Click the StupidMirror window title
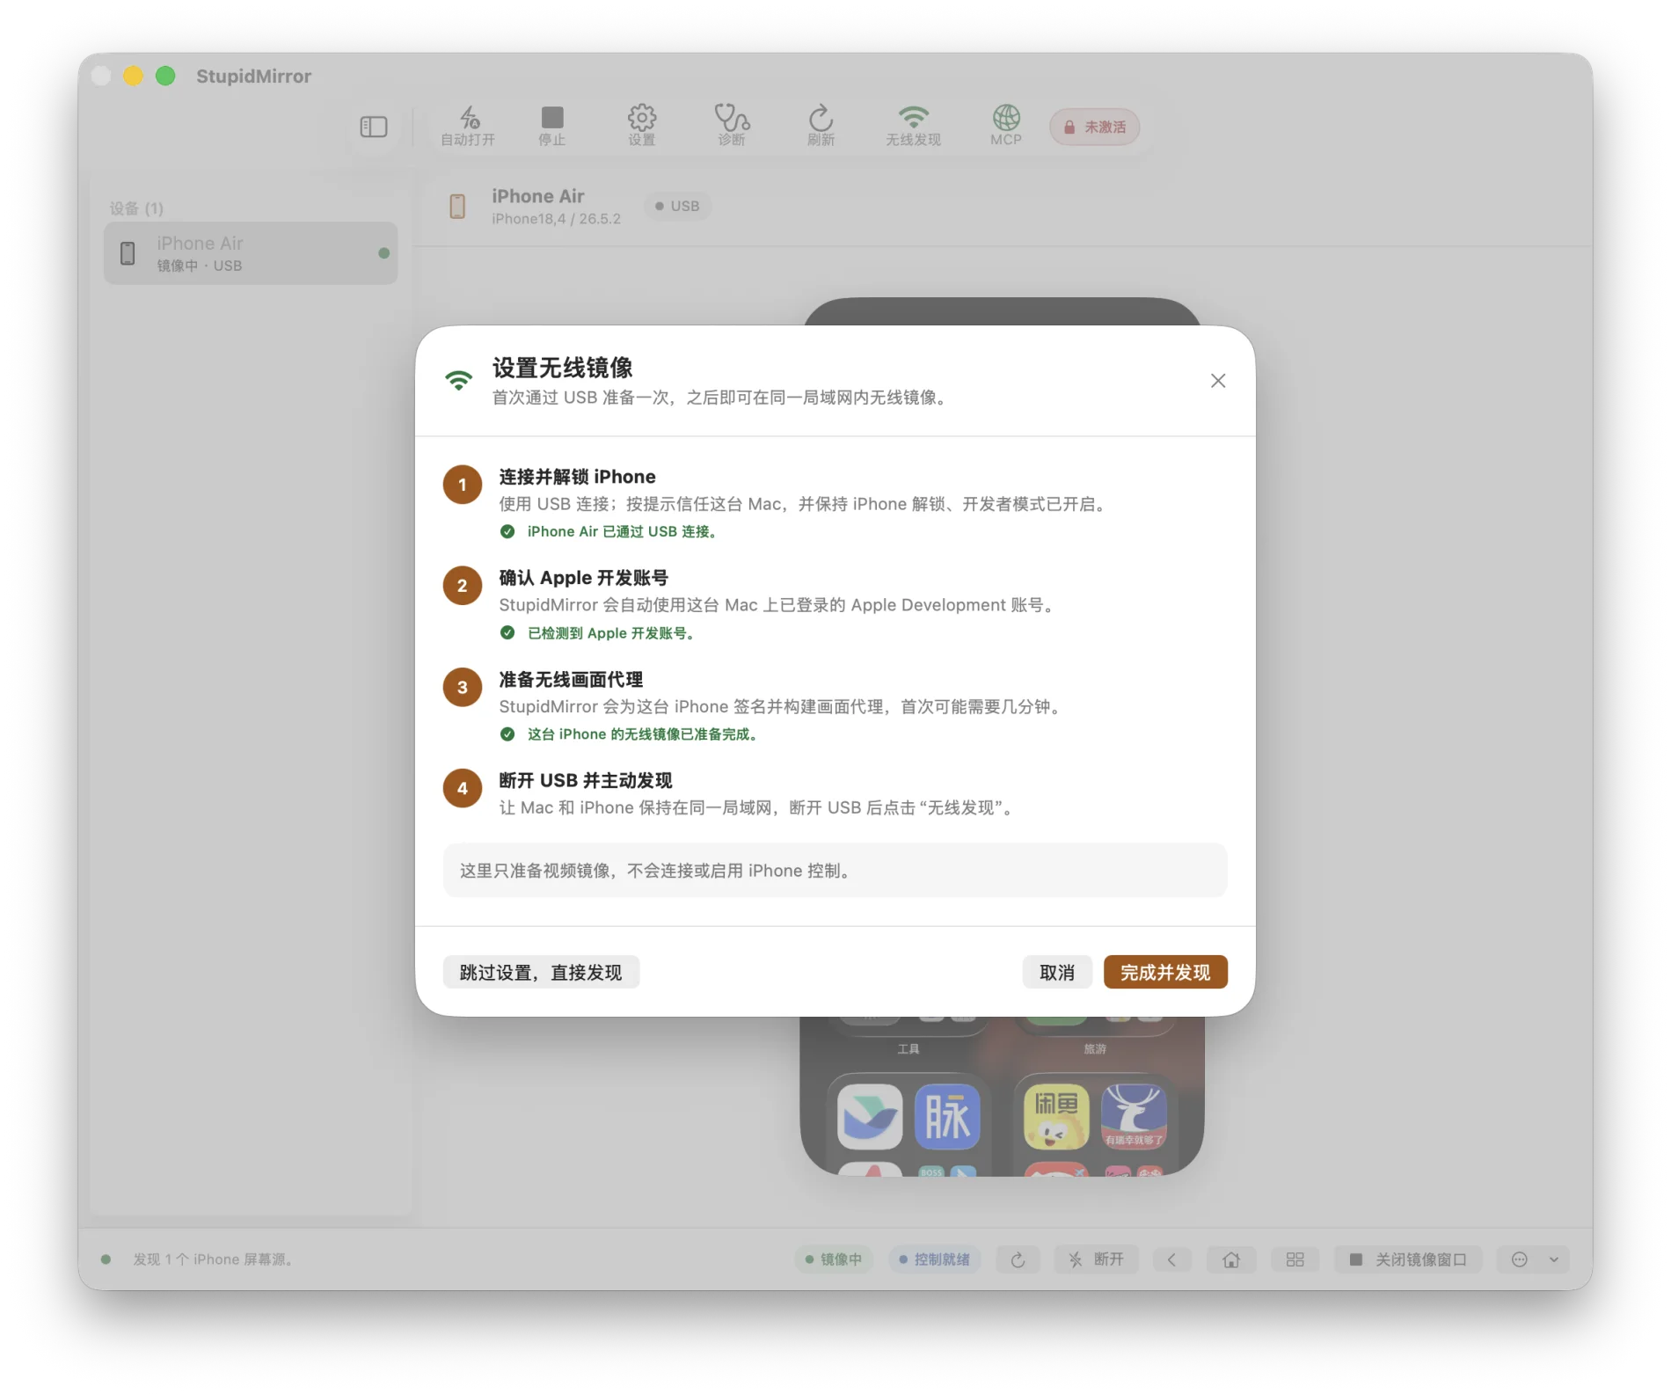Screen dimensions: 1671x1394 pyautogui.click(x=253, y=77)
